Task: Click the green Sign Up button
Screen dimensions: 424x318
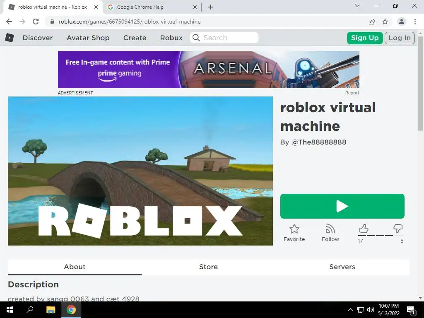Action: coord(365,38)
